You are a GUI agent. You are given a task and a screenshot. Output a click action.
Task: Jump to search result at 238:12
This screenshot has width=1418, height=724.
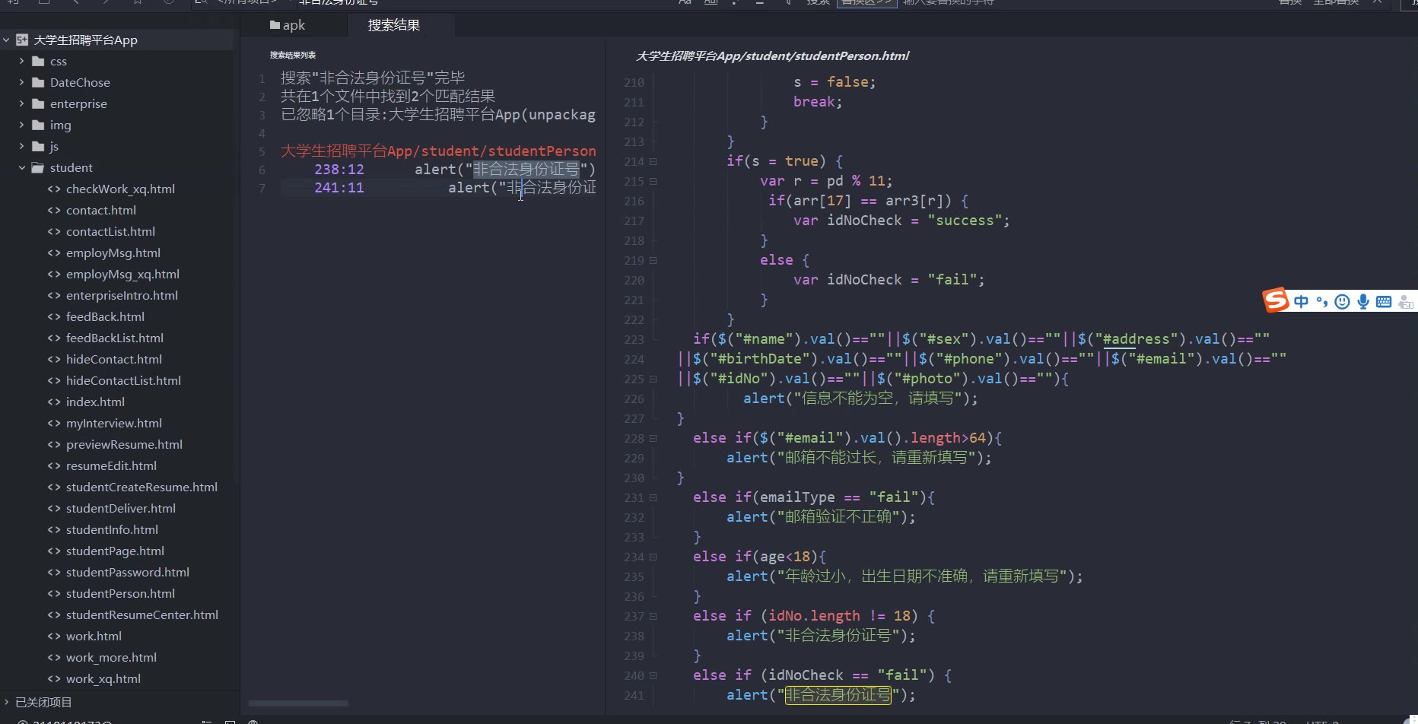[x=339, y=169]
